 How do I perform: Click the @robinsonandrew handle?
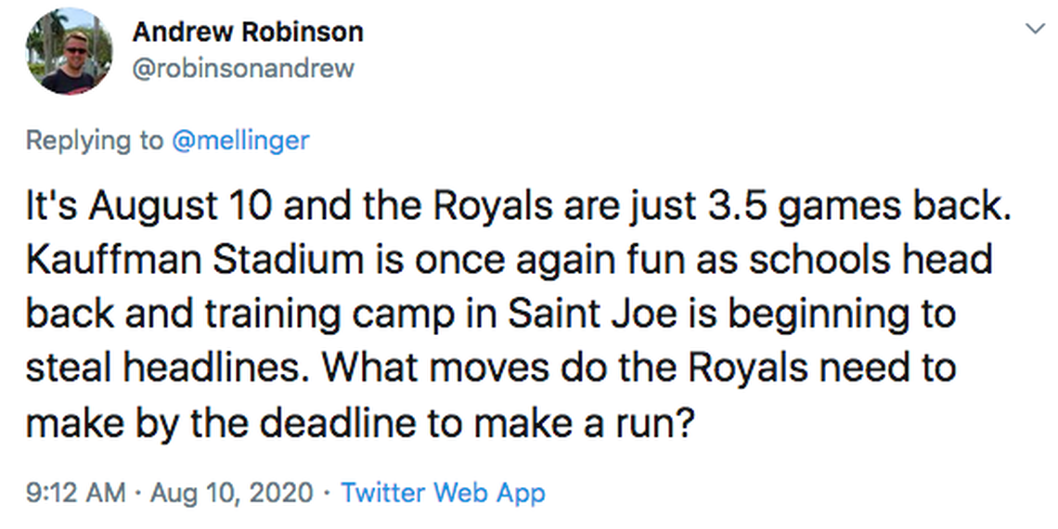tap(243, 69)
